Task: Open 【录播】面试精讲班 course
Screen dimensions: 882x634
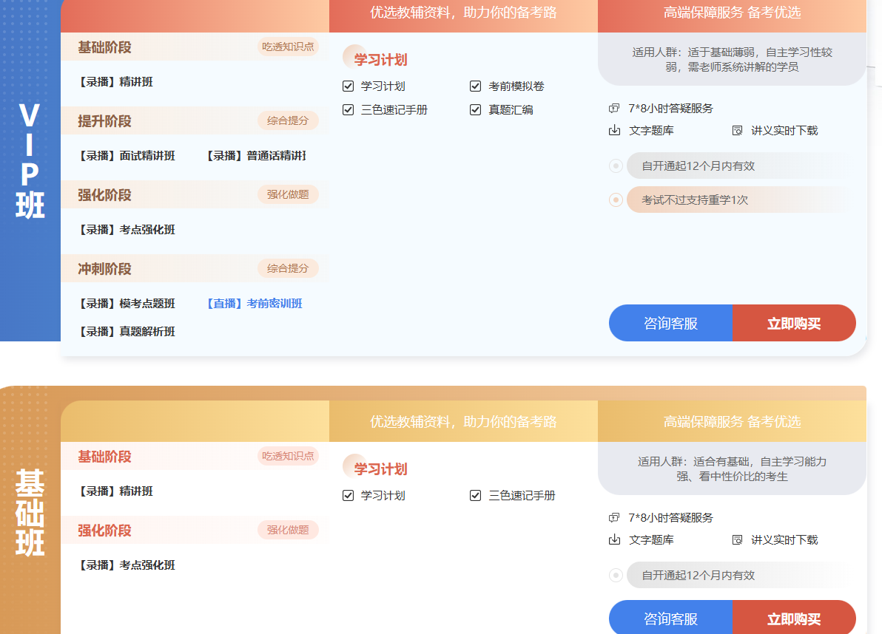Action: pyautogui.click(x=127, y=156)
